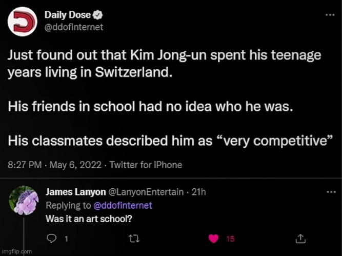Open the @ddofinternet handle under Daily Dose
This screenshot has width=342, height=256.
pos(74,27)
